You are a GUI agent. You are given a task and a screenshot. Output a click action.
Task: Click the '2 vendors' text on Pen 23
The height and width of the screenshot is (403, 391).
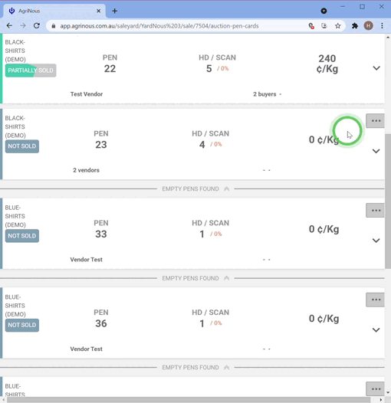pyautogui.click(x=86, y=170)
